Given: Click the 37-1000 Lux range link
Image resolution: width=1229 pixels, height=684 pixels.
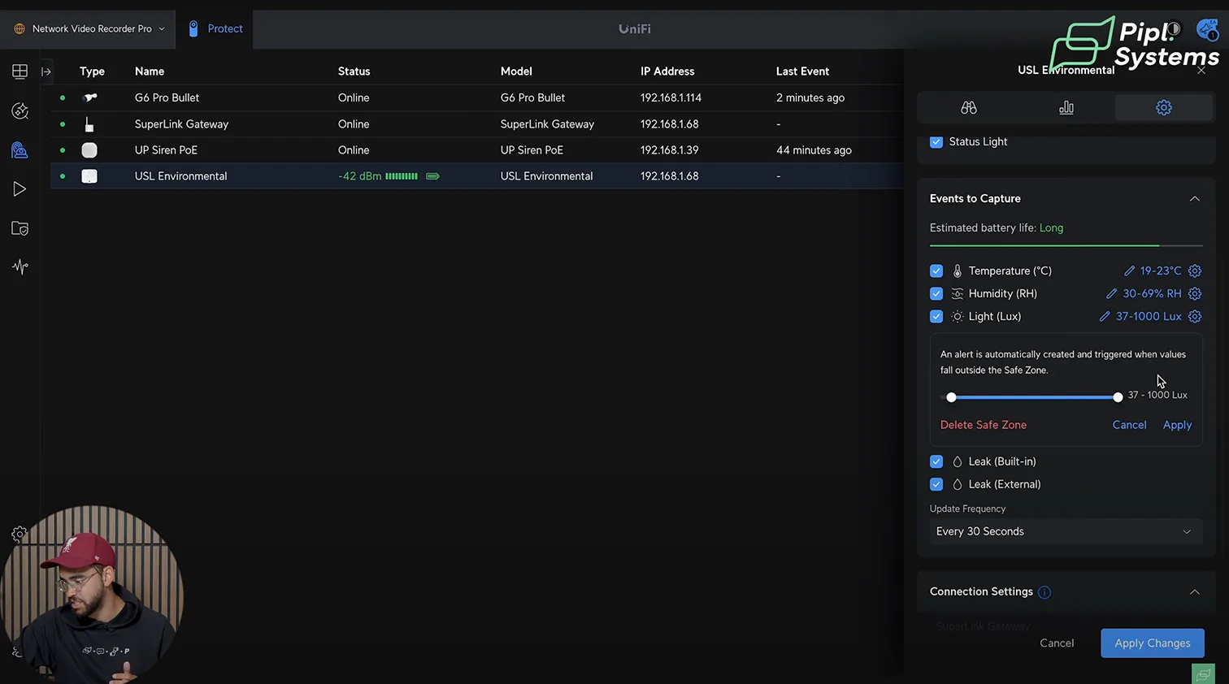Looking at the screenshot, I should coord(1149,316).
